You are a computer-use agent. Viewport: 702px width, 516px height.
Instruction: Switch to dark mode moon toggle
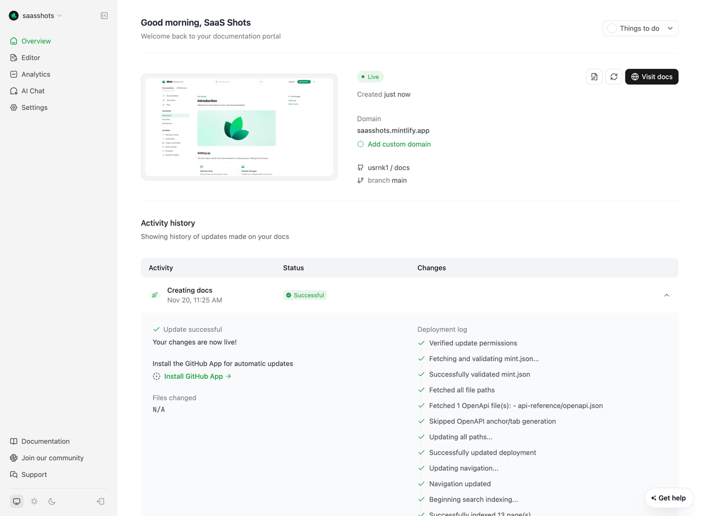pyautogui.click(x=52, y=501)
